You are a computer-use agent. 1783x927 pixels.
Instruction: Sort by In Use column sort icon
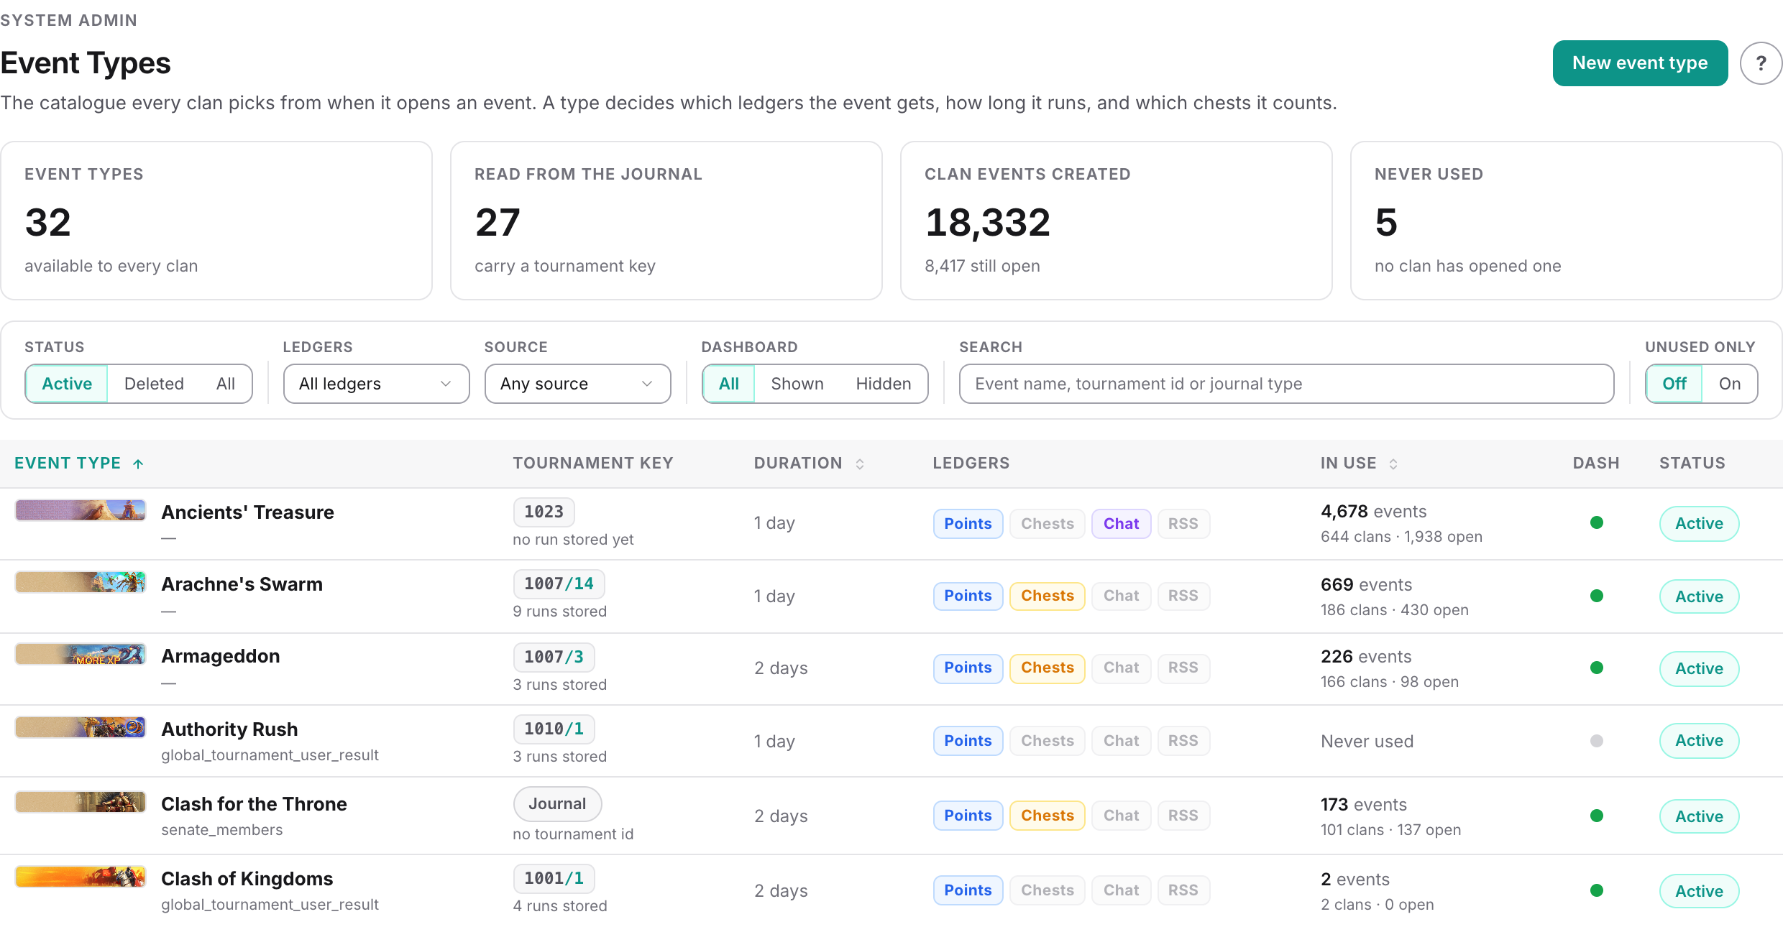[x=1393, y=463]
